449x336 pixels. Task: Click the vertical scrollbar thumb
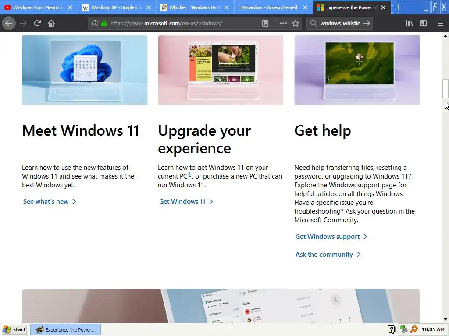pos(445,88)
